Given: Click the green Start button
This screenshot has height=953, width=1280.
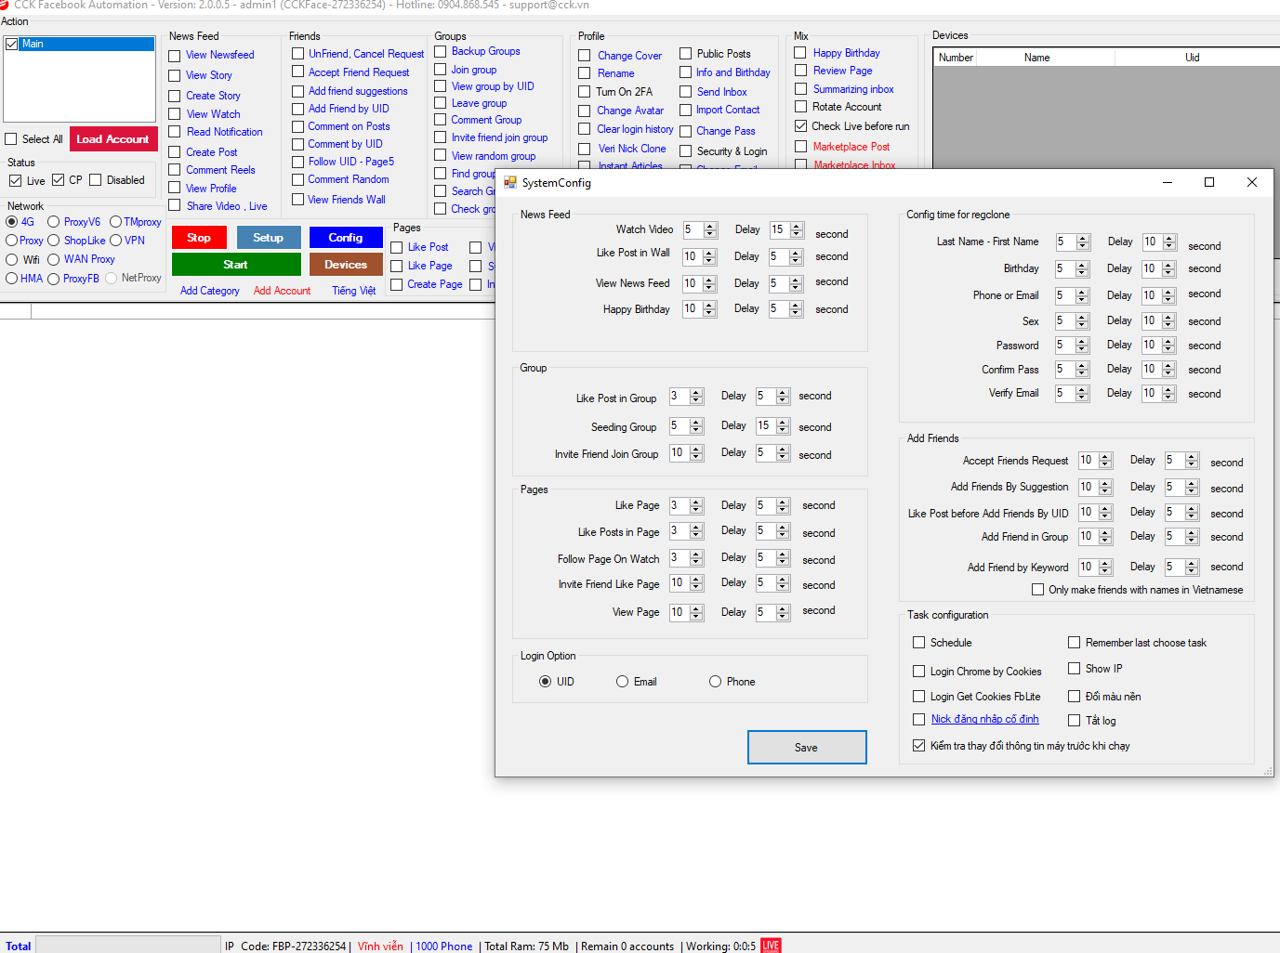Looking at the screenshot, I should tap(236, 265).
